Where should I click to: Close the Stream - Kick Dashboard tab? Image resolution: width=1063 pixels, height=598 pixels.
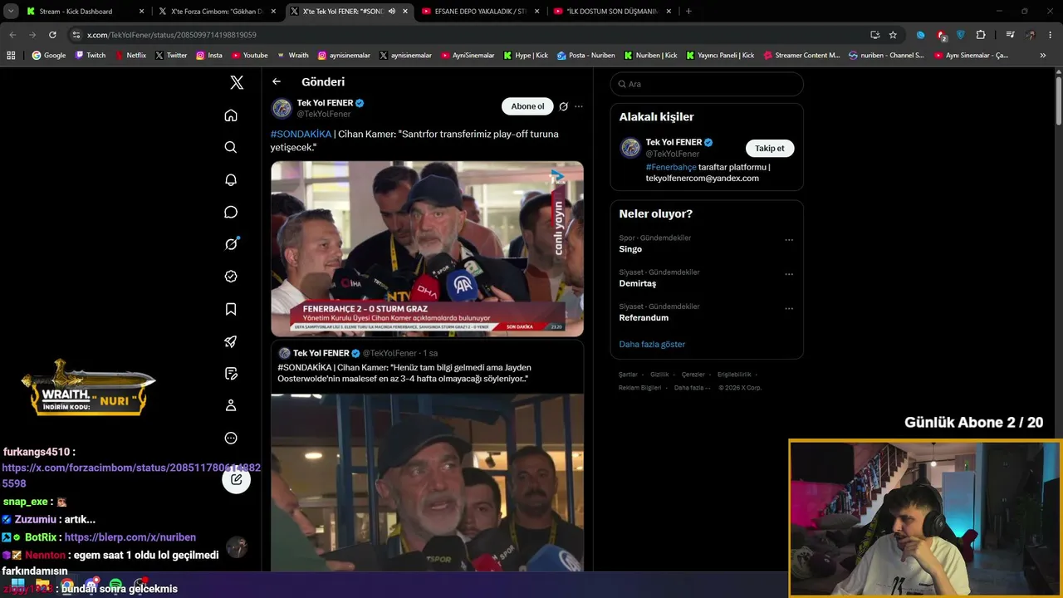[x=141, y=12]
